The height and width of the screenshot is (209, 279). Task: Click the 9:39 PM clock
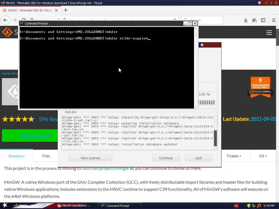point(269,206)
